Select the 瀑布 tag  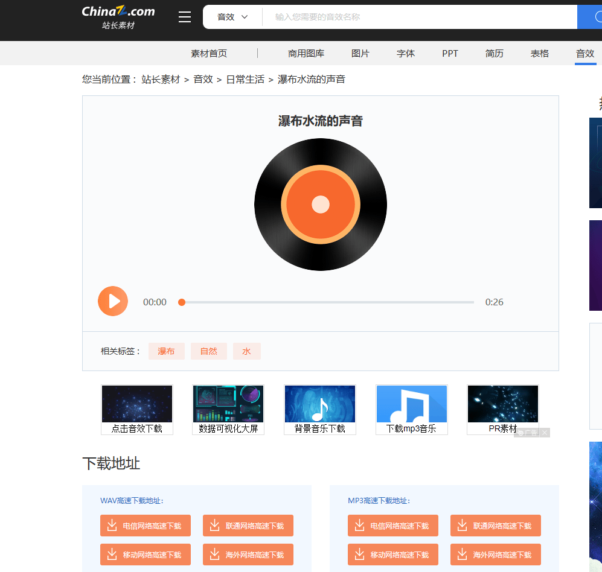tap(166, 351)
